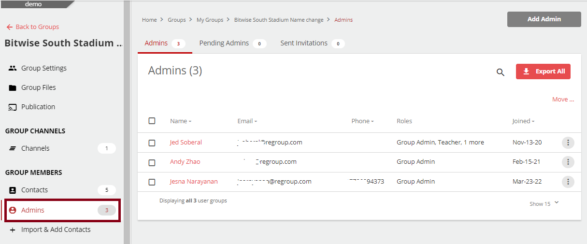Viewport: 587px width, 244px height.
Task: Click roles text 'Group Admin, Teacher, 1 more'
Action: 440,143
